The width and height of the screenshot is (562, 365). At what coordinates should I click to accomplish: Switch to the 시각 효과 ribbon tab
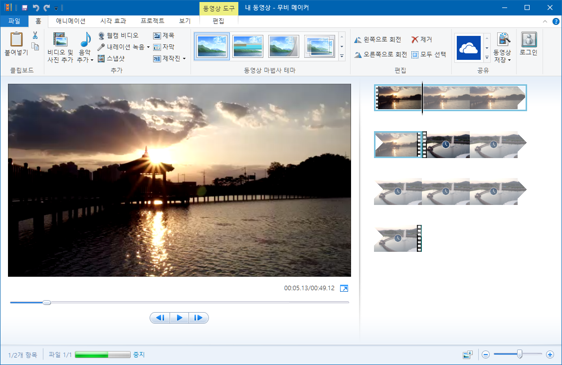114,21
